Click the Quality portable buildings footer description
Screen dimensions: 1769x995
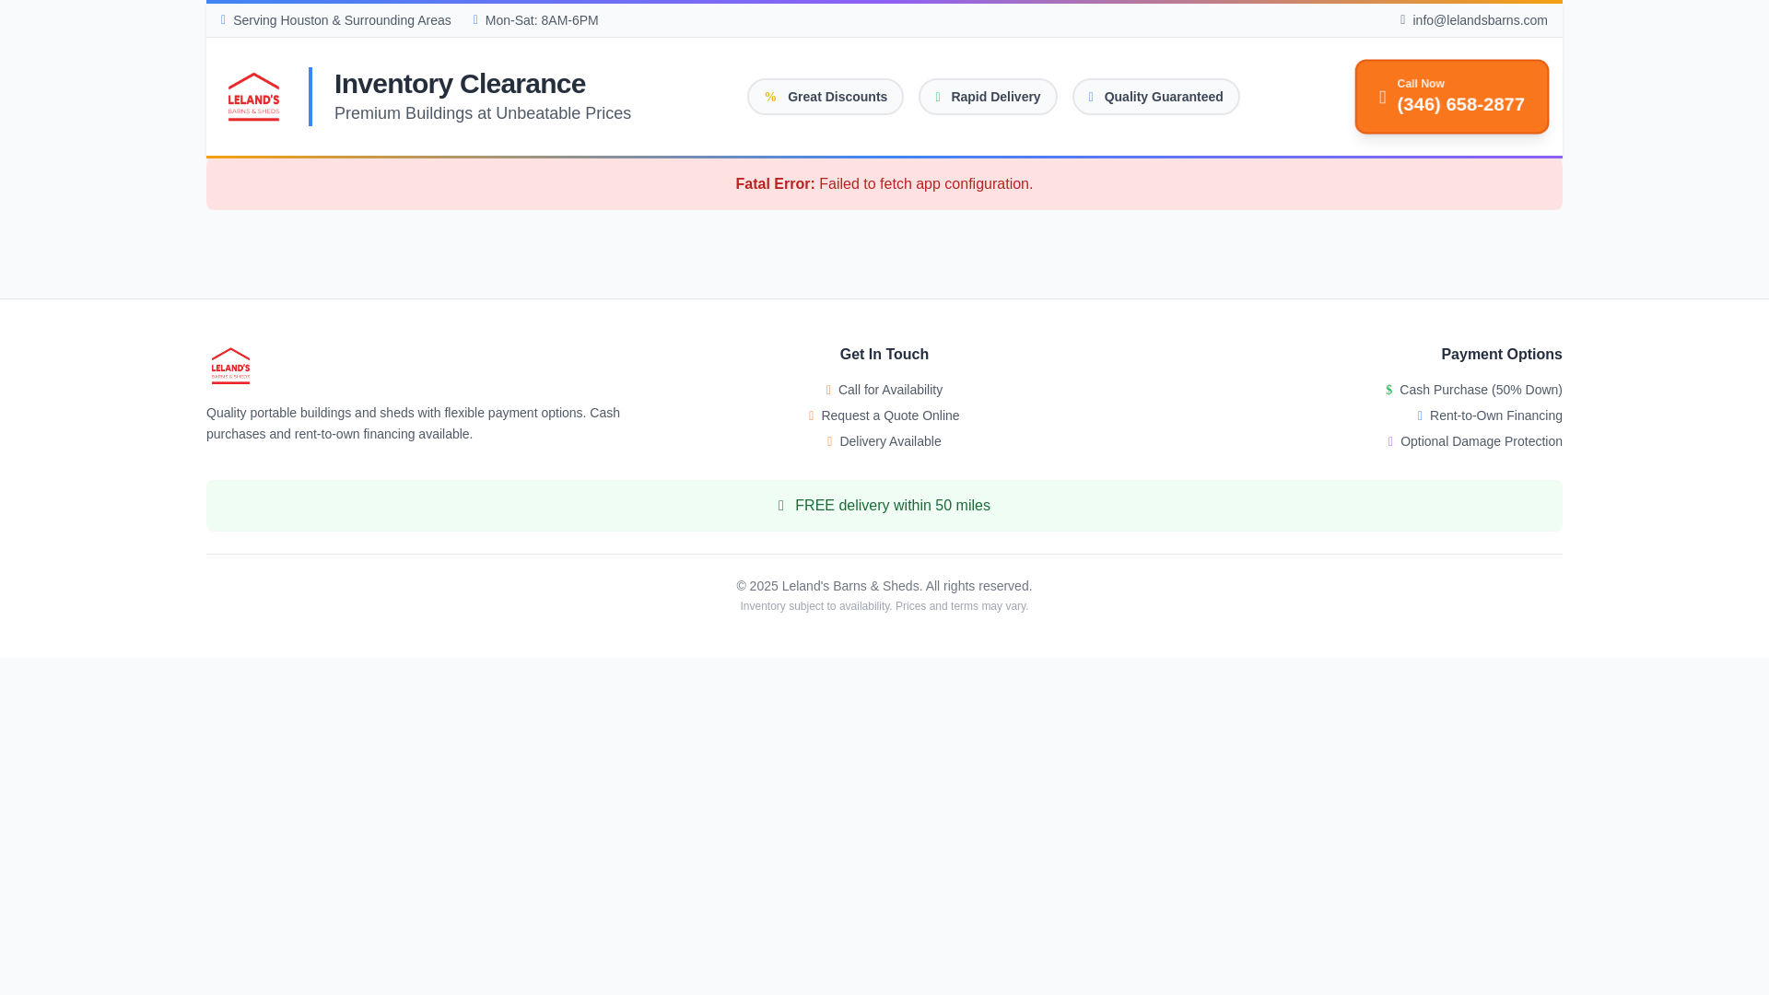click(x=413, y=424)
